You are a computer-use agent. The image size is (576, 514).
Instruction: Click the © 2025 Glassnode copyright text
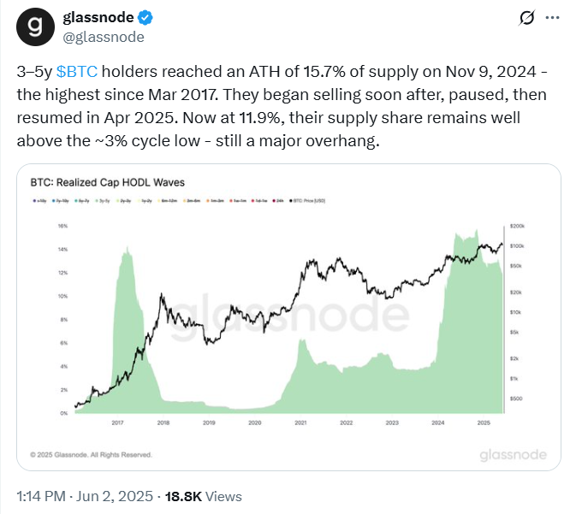(91, 454)
